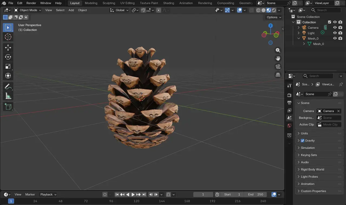Jump to the timeline start frame
Viewport: 346px width, 205px height.
pos(117,194)
